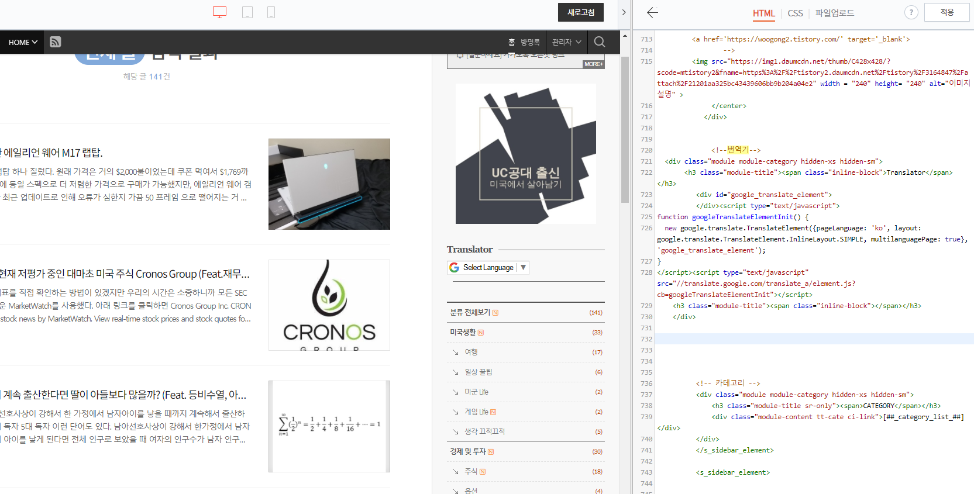The image size is (974, 494).
Task: Click the 새로고침 refresh button
Action: tap(581, 12)
